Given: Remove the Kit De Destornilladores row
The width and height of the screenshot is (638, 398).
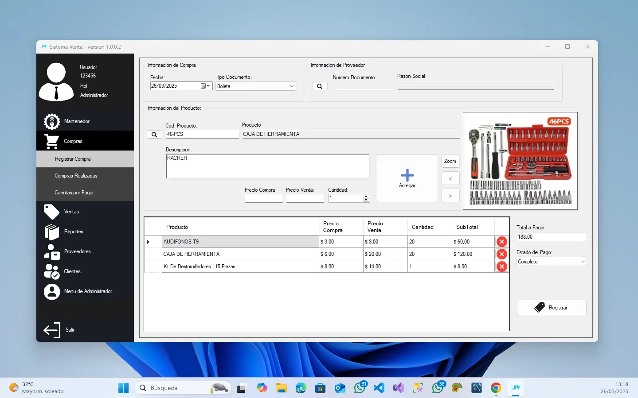Looking at the screenshot, I should point(501,267).
